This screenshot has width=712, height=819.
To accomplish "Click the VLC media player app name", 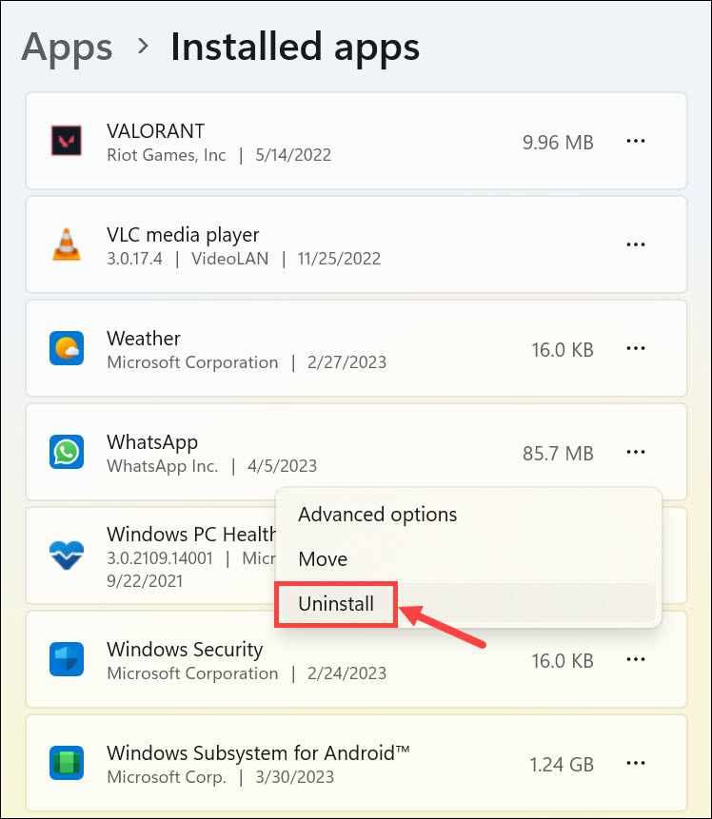I will click(183, 235).
